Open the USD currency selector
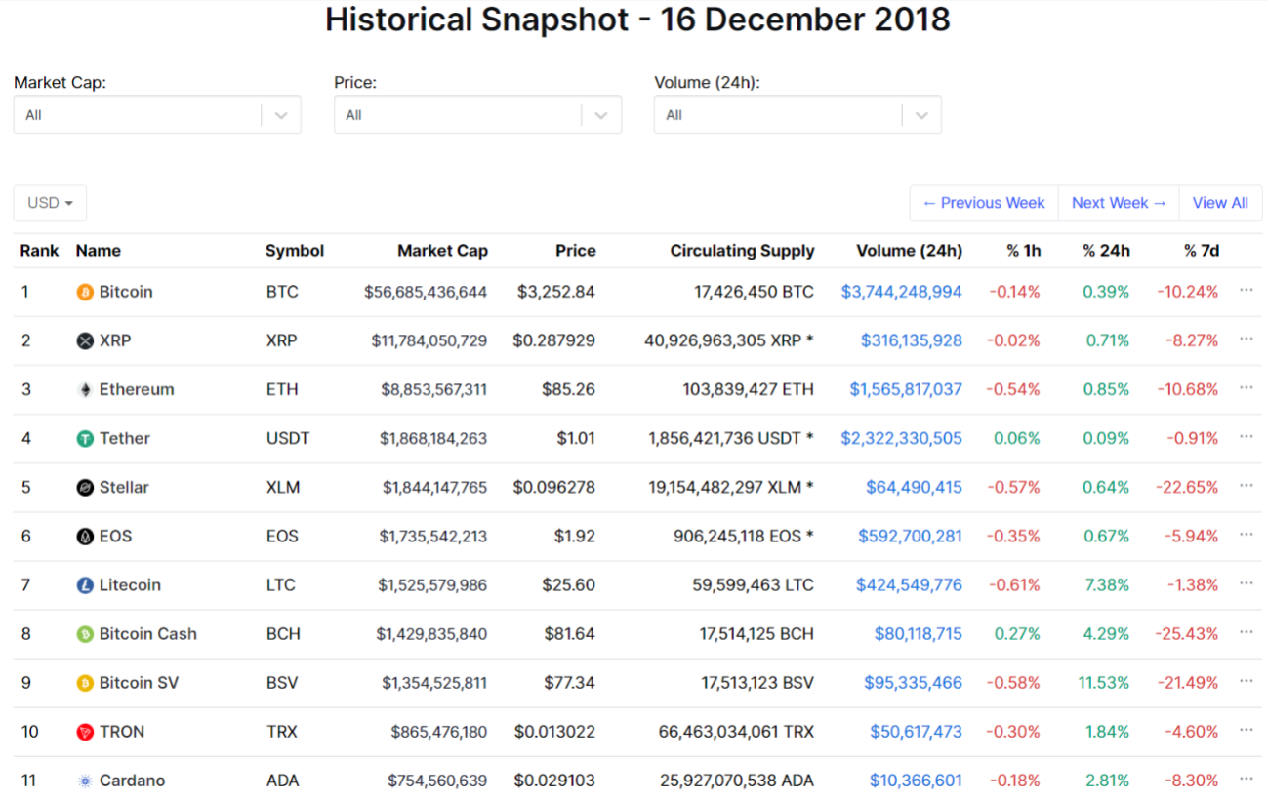Screen dimensions: 1267x801 (x=50, y=203)
